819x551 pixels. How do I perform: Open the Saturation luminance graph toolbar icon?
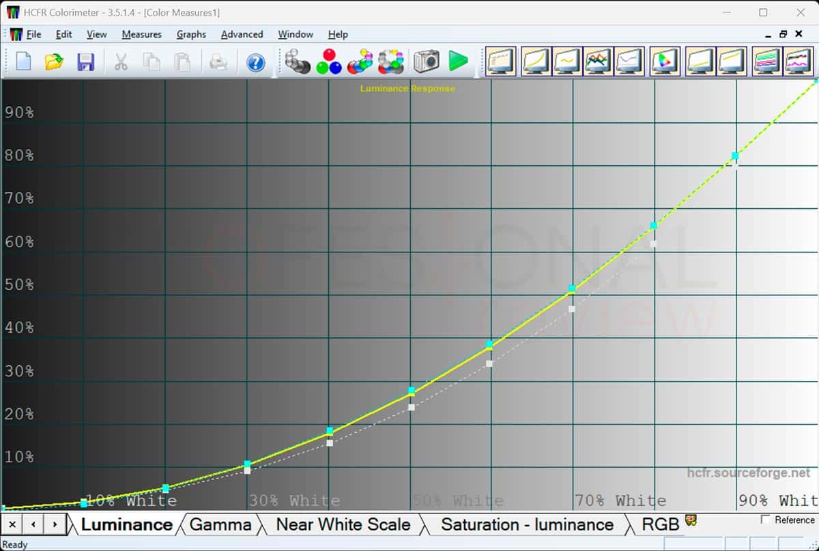tap(767, 61)
